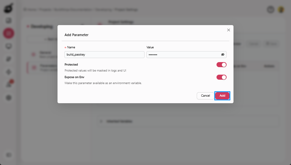Screen dimensions: 291x165
Task: Click the Expose on Env label
Action: [74, 77]
